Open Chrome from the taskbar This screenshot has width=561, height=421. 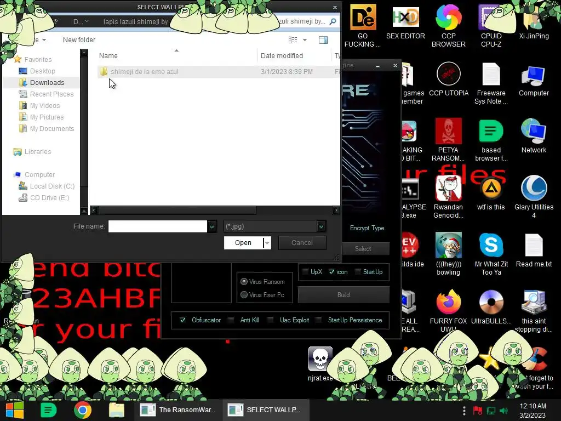click(x=83, y=410)
